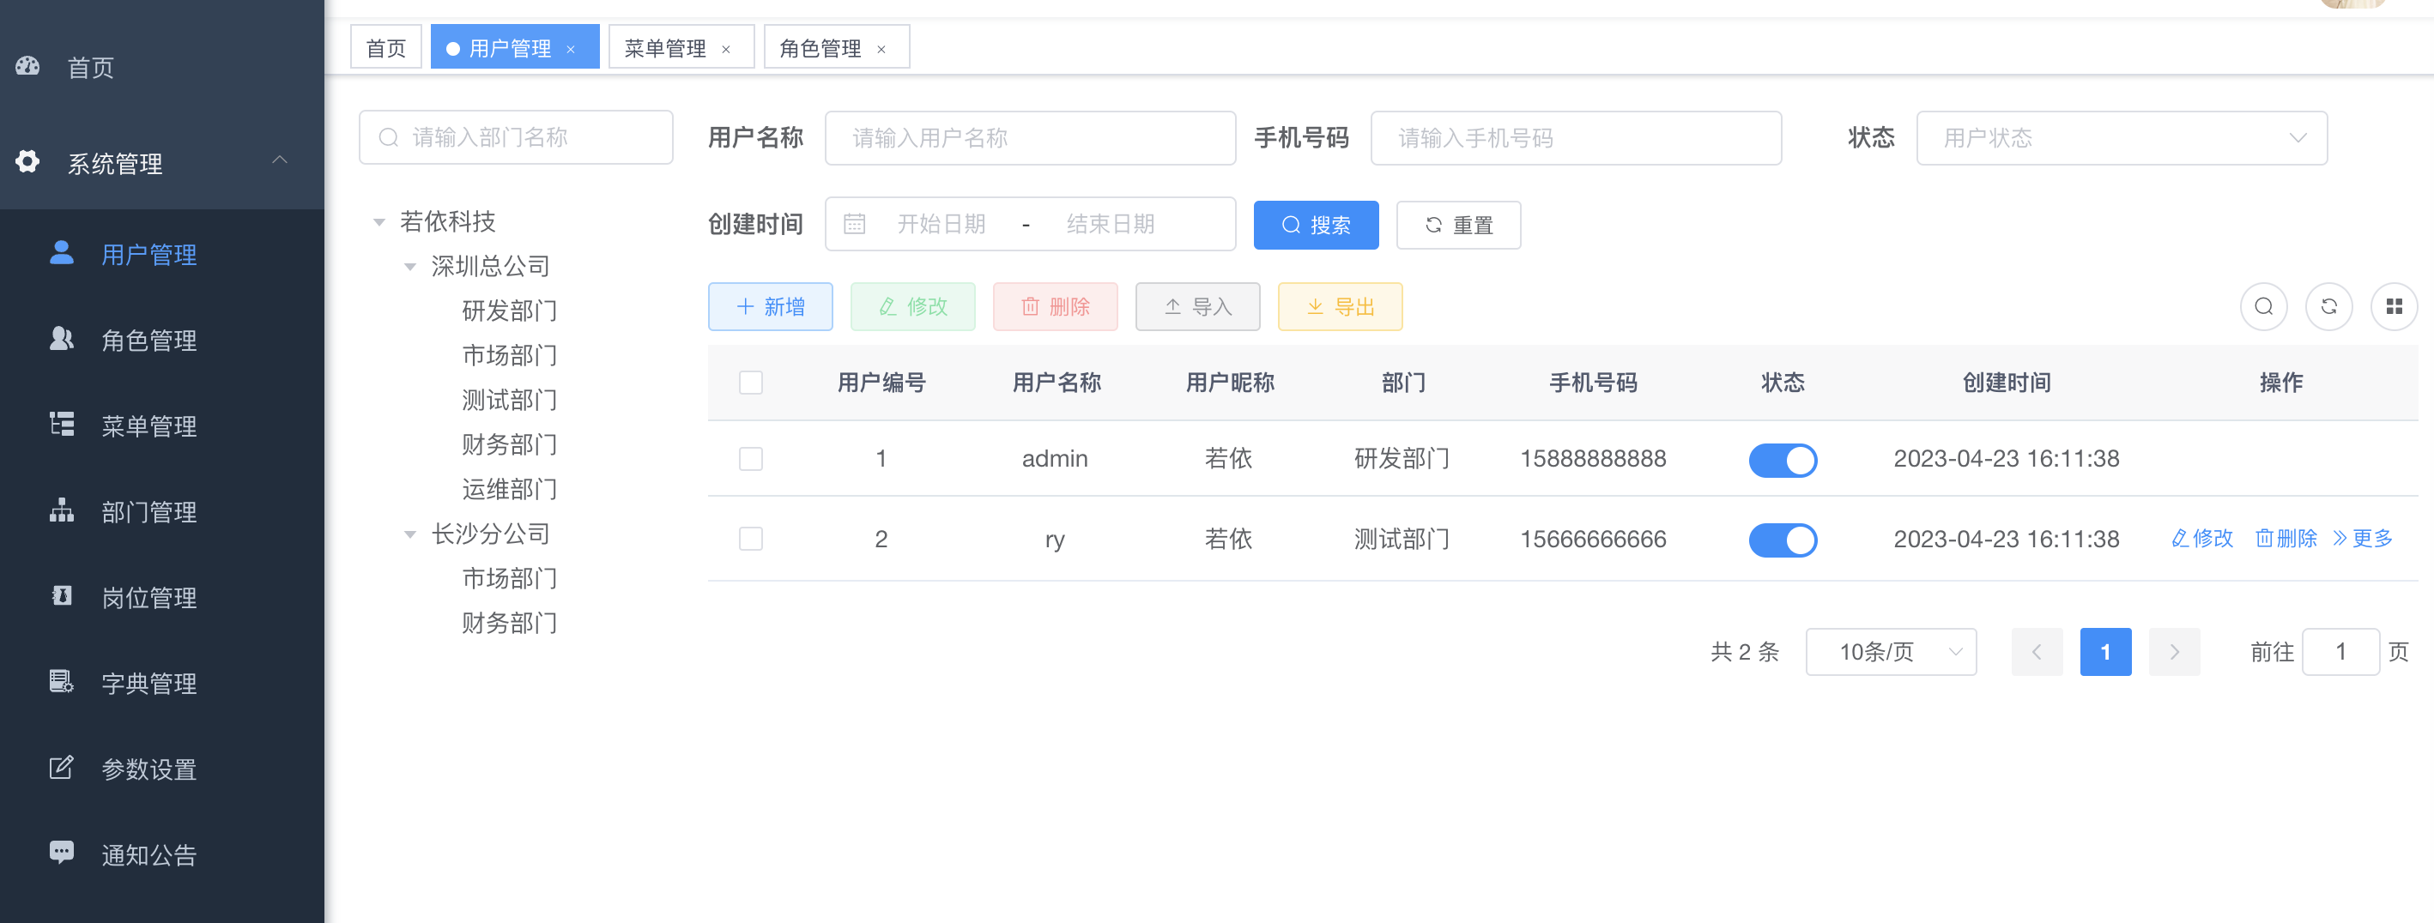Image resolution: width=2434 pixels, height=923 pixels.
Task: Click the dictionary icon next to 字典管理
Action: click(62, 681)
